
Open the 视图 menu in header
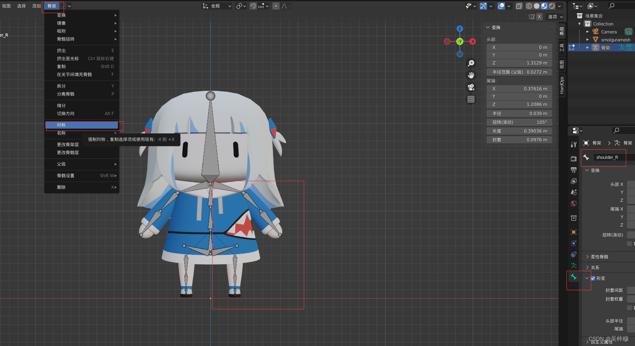(6, 6)
